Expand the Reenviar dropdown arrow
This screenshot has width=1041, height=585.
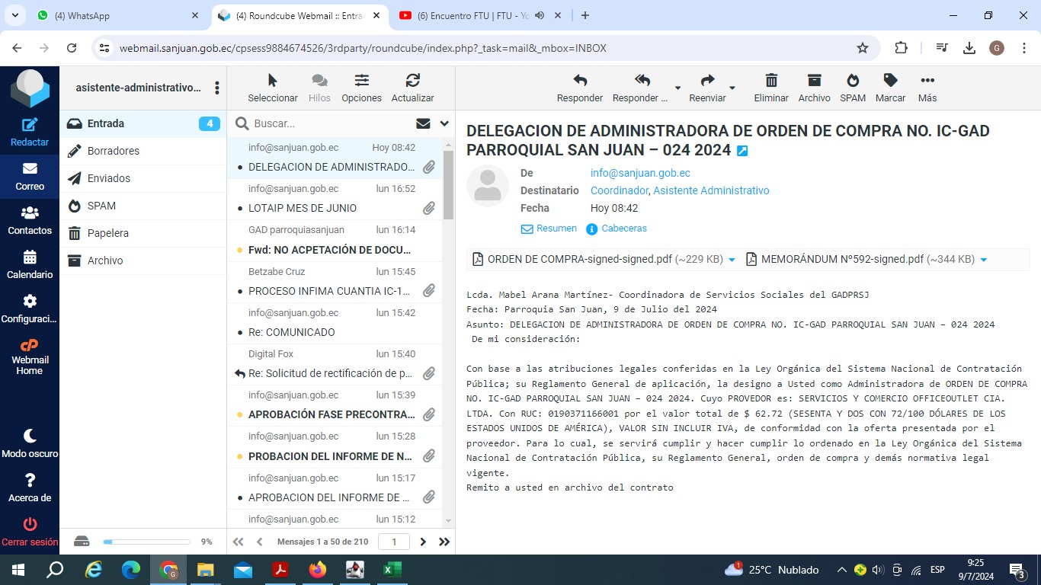click(732, 88)
